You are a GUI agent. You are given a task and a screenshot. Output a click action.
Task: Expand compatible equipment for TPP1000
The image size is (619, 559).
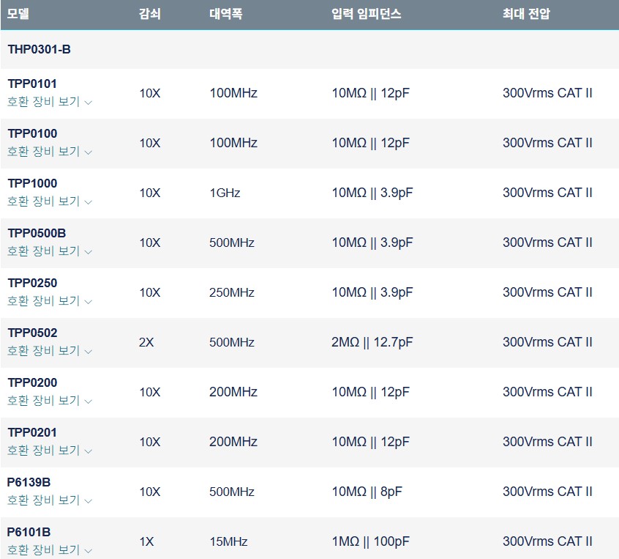(50, 201)
